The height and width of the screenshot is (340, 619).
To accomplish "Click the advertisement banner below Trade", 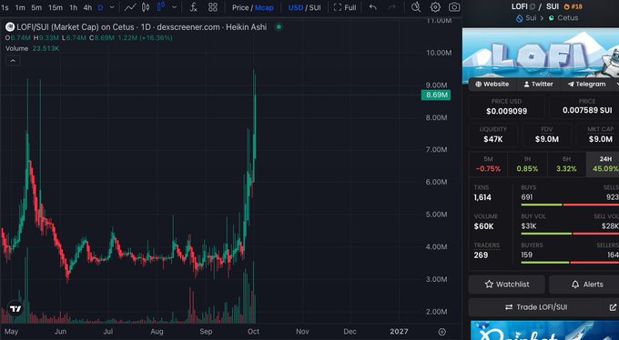I will (544, 331).
